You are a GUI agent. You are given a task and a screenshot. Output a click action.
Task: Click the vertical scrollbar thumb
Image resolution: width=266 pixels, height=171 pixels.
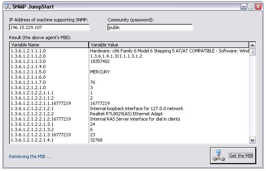[x=253, y=52]
